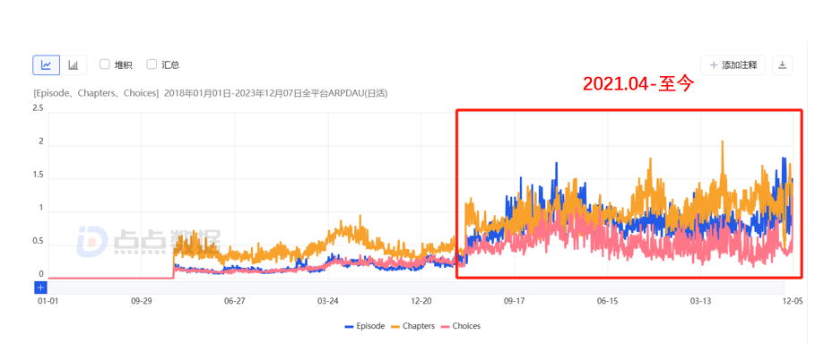Click the tallest orange Chapters peak above 2
The height and width of the screenshot is (352, 815).
tap(723, 142)
